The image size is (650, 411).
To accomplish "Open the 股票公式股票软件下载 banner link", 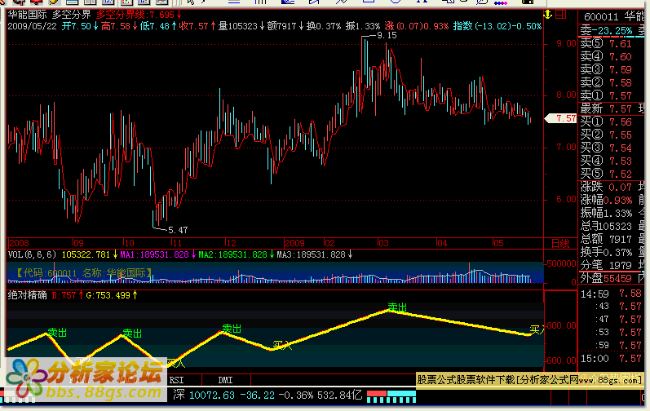I will click(x=529, y=379).
